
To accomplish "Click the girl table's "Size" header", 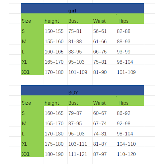I will pos(27,21).
